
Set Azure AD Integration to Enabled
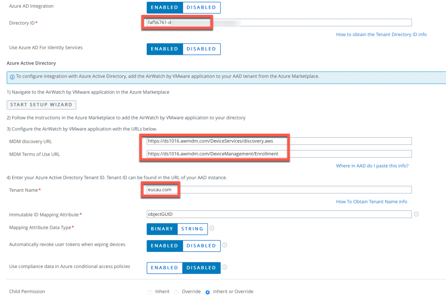164,7
